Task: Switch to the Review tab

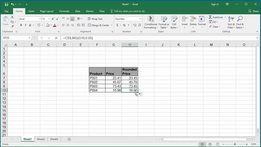Action: pos(90,11)
